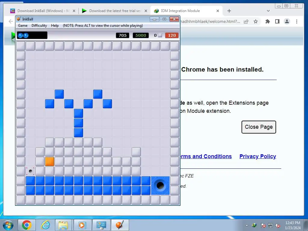Open the Windows Start menu
The image size is (308, 231).
8,225
